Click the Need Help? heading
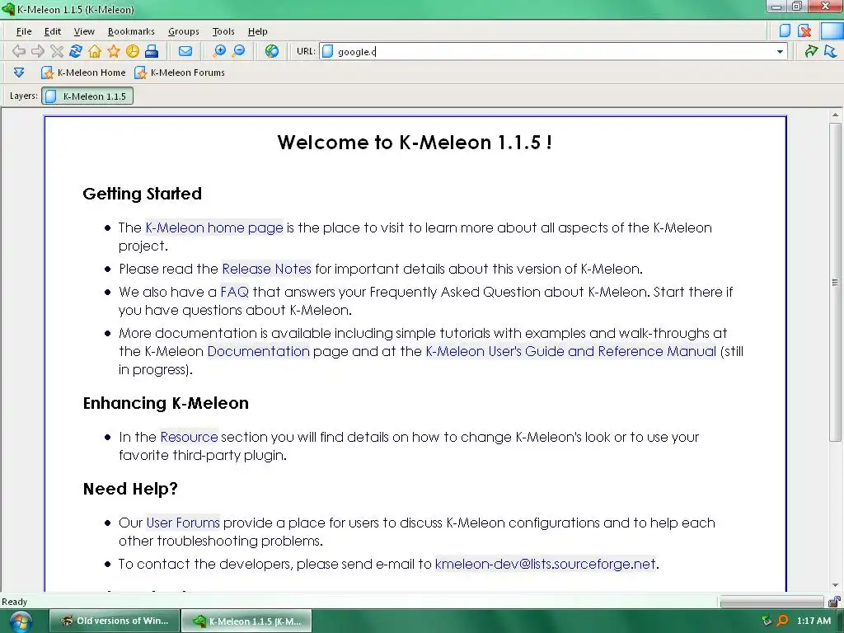844x633 pixels. (x=130, y=489)
